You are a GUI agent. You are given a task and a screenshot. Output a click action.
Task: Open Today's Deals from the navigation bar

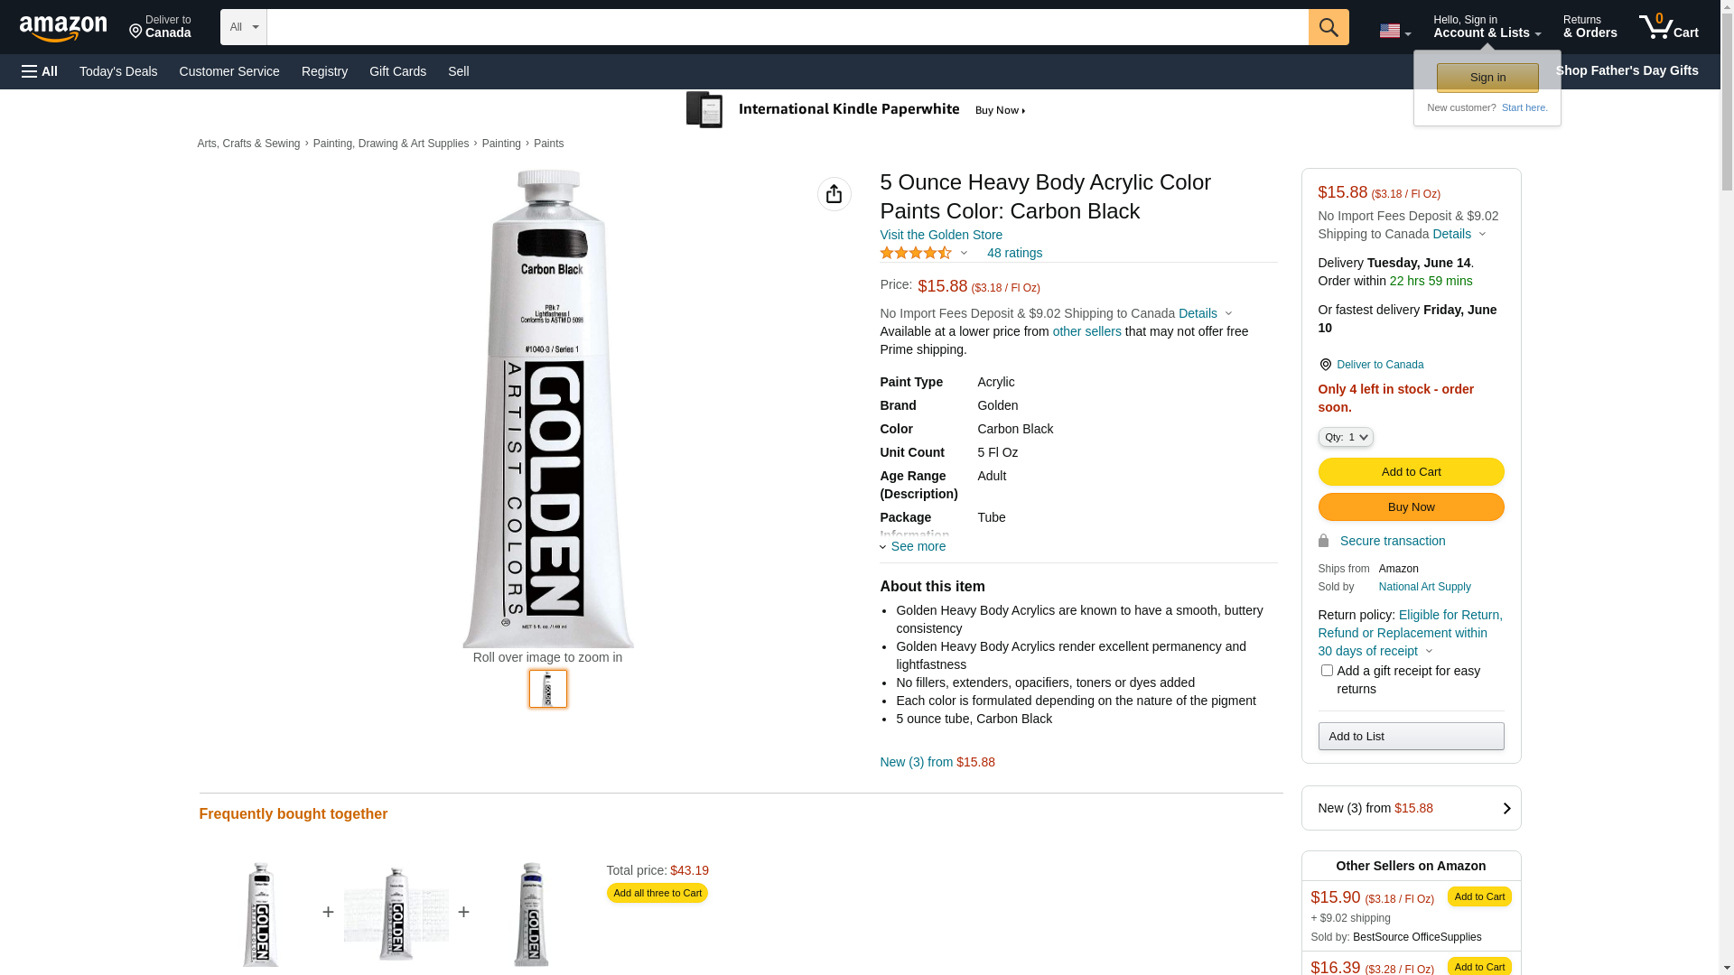click(118, 71)
